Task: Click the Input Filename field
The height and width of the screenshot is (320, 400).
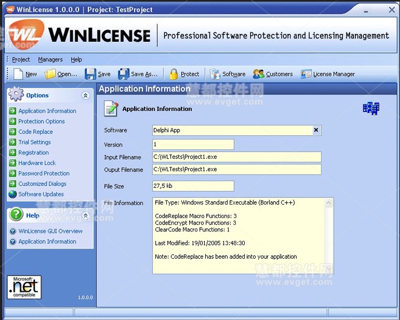Action: (237, 157)
